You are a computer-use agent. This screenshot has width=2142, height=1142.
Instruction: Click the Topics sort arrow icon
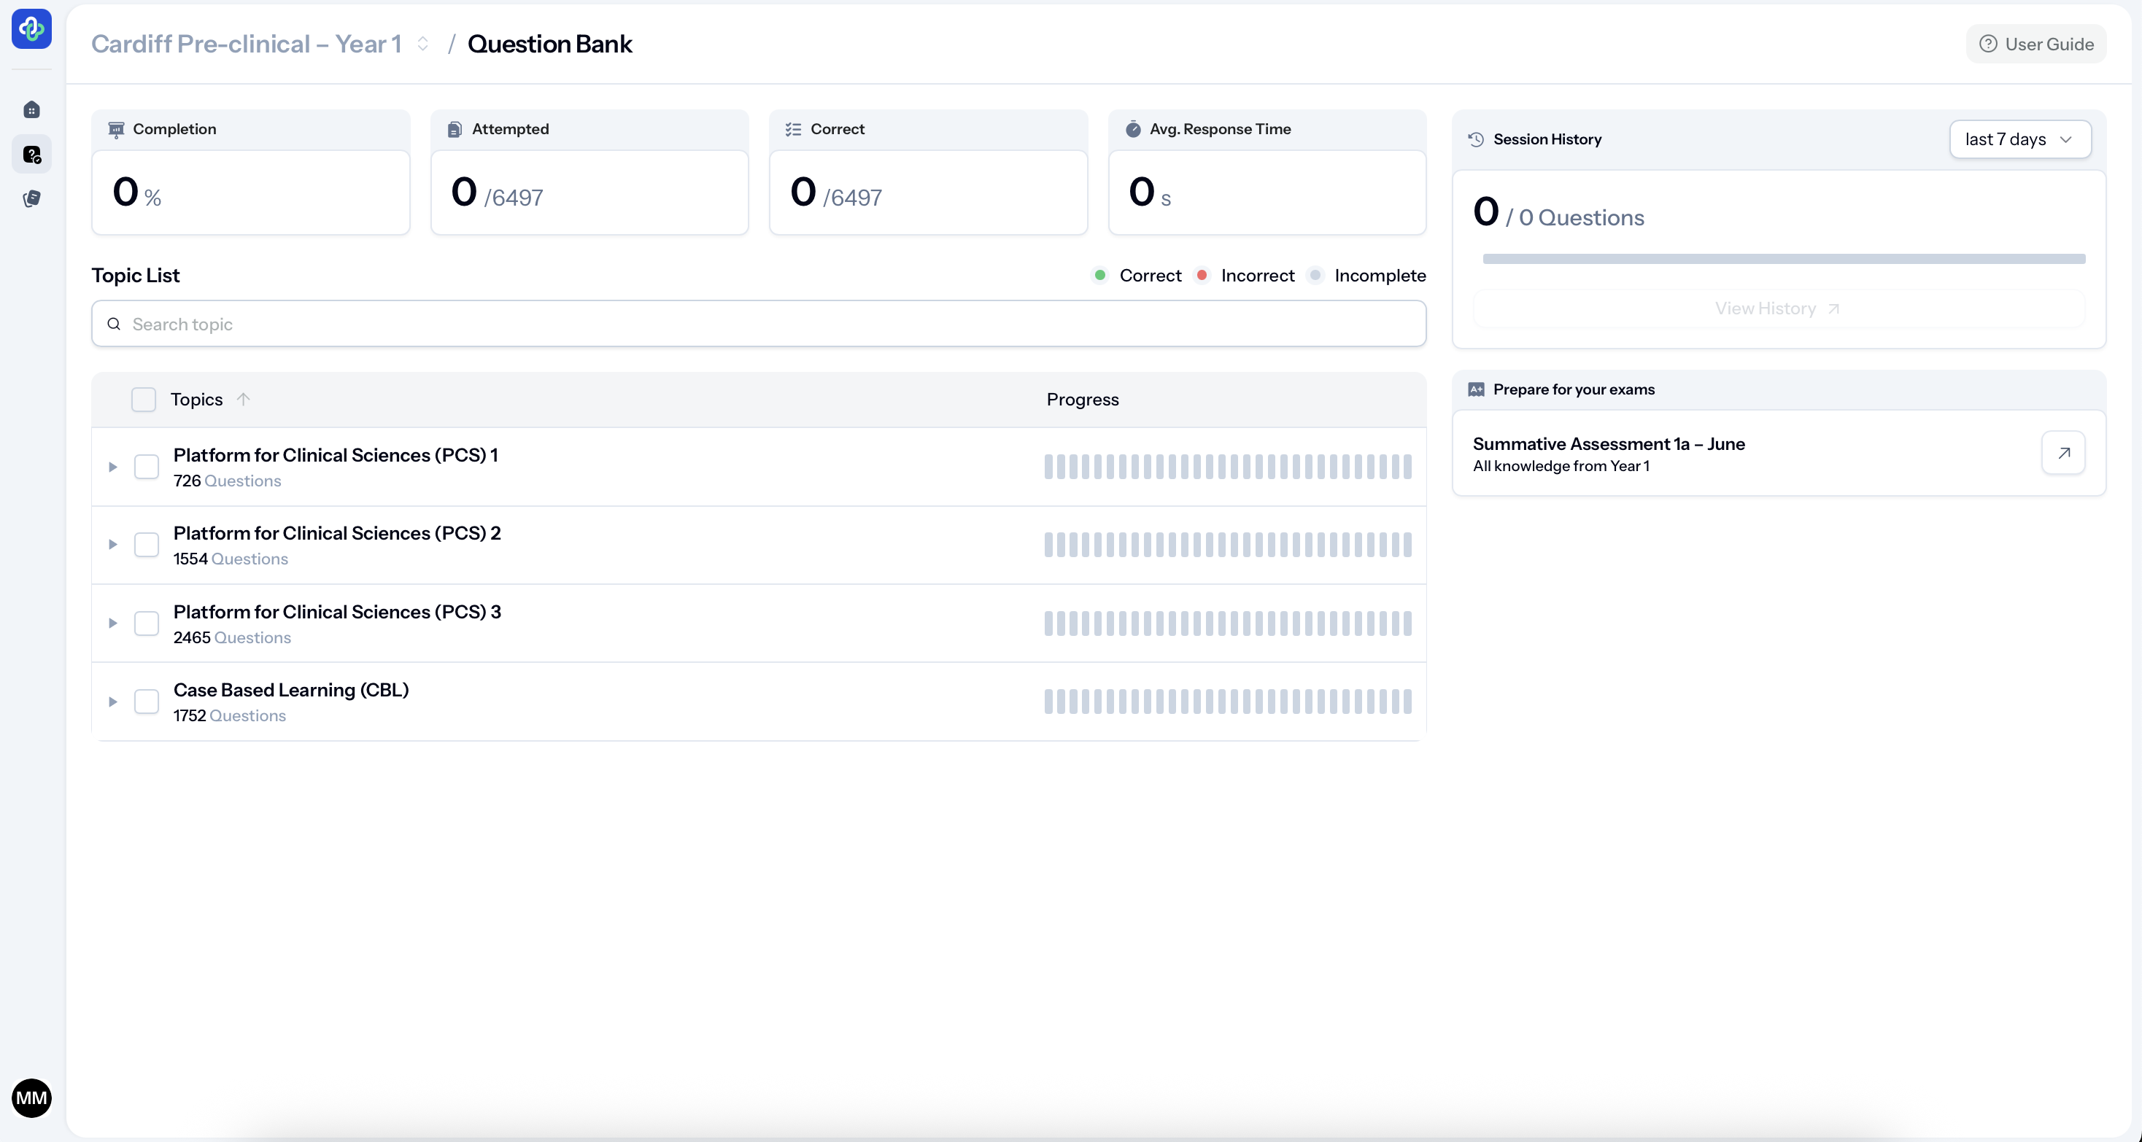tap(243, 399)
